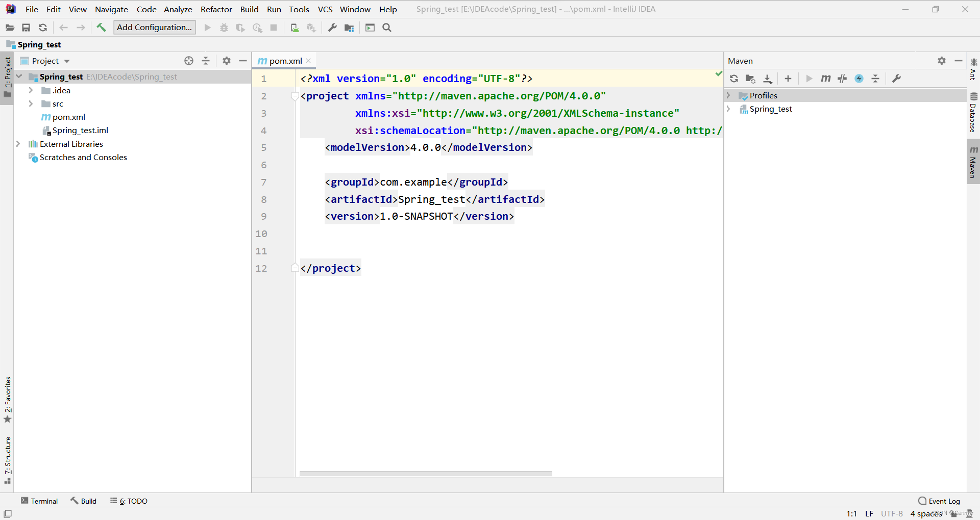980x520 pixels.
Task: Click the Add Configuration button
Action: pos(155,28)
